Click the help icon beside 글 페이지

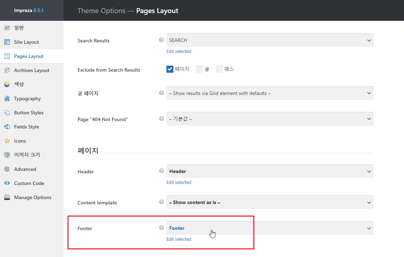pyautogui.click(x=161, y=92)
